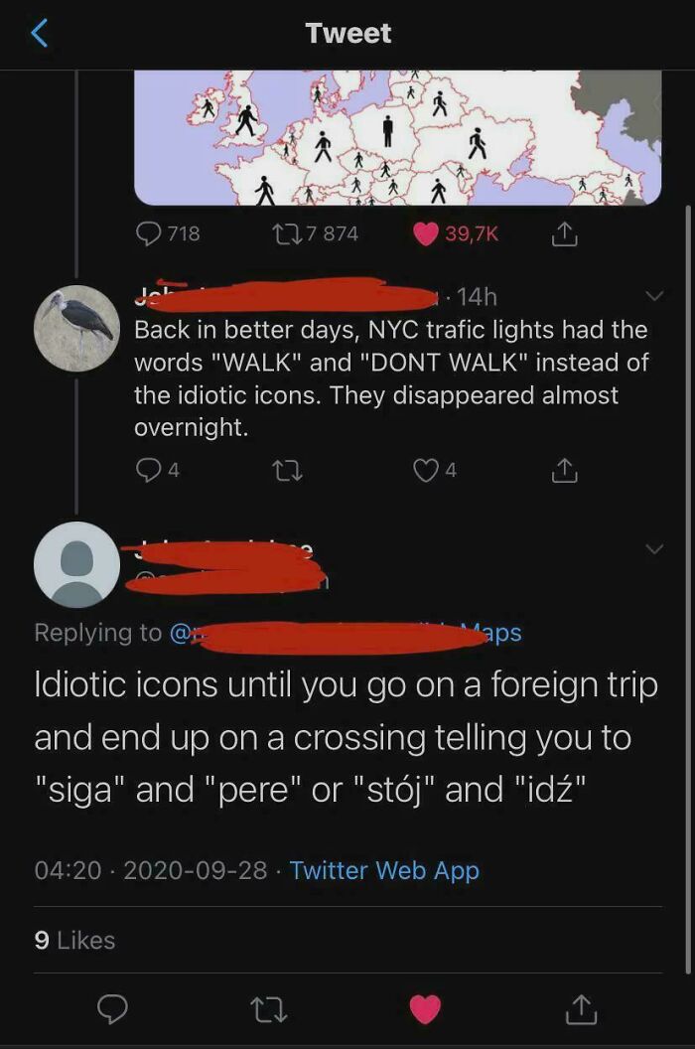Open the share icon next to 39,7K likes
The height and width of the screenshot is (1049, 695).
[x=566, y=232]
